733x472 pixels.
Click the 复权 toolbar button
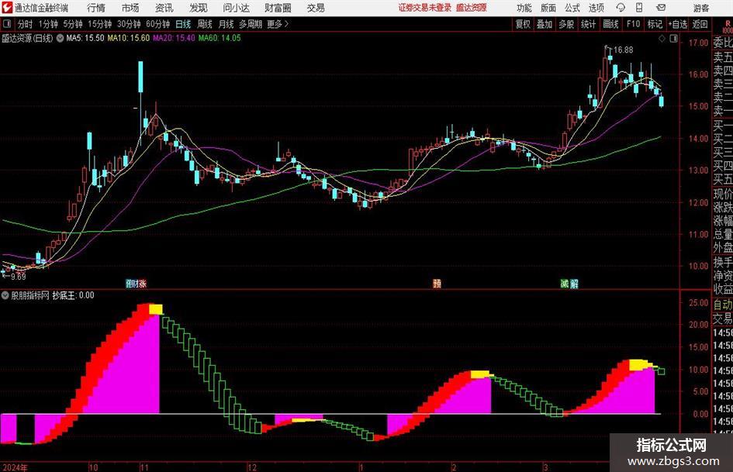tap(523, 24)
